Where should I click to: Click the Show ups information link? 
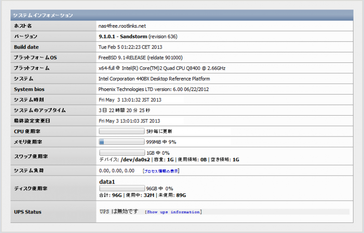[173, 212]
